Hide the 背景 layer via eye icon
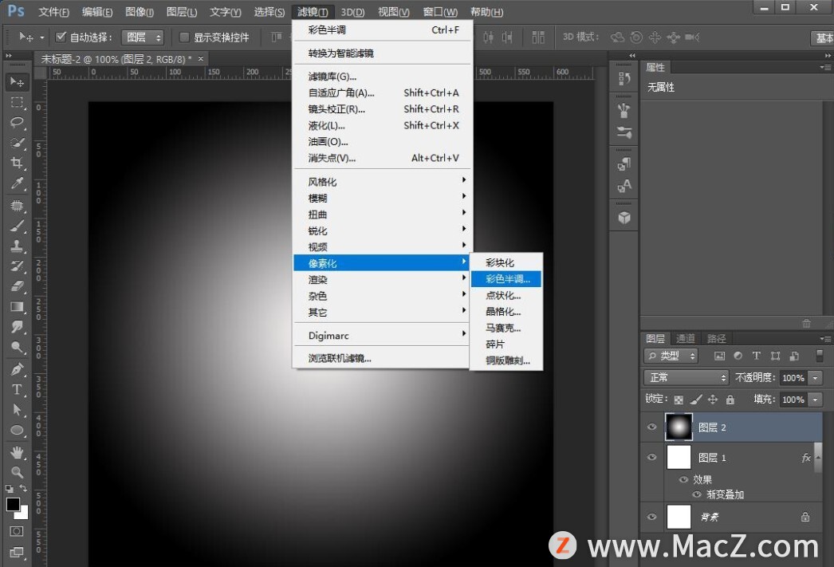This screenshot has height=567, width=834. 651,517
